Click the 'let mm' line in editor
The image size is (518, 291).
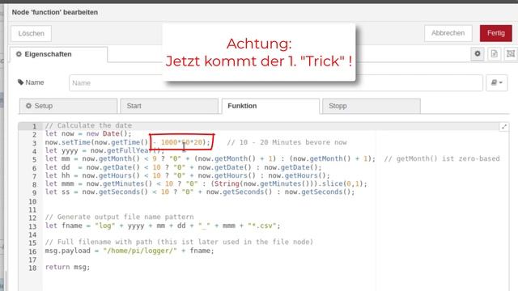[210, 159]
